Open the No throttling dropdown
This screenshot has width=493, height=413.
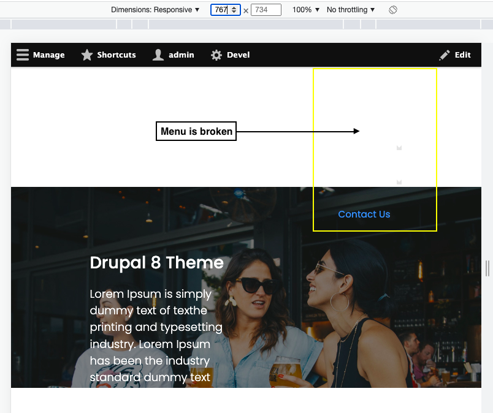tap(350, 9)
